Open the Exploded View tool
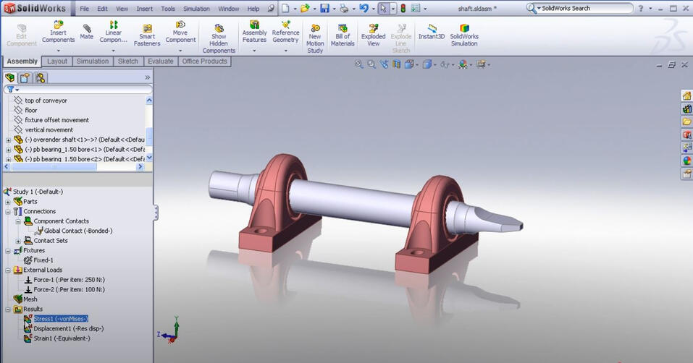 [x=373, y=35]
